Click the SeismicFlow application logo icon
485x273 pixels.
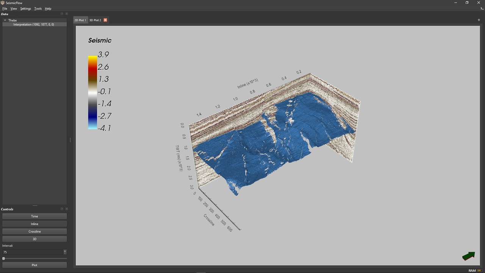(3, 3)
